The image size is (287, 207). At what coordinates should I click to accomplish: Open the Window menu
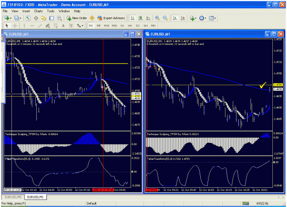click(x=64, y=11)
